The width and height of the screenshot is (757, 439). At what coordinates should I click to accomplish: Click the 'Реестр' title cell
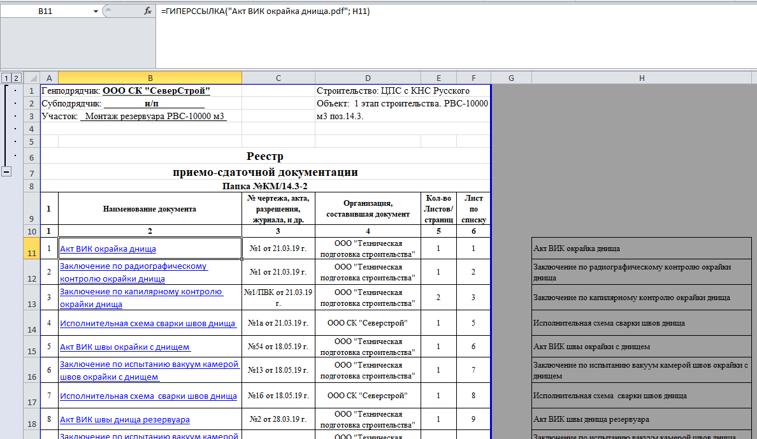tap(265, 156)
